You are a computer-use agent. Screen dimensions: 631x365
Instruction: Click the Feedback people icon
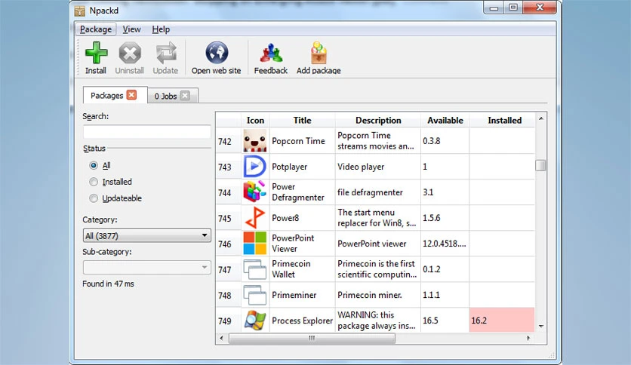[x=271, y=53]
